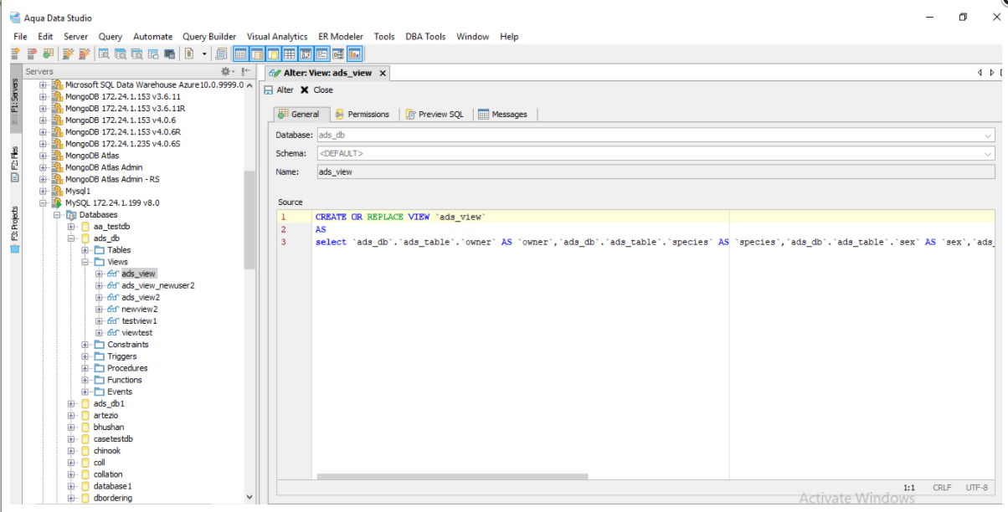This screenshot has height=512, width=1008.
Task: Click the UTF-8 encoding indicator
Action: click(x=976, y=488)
